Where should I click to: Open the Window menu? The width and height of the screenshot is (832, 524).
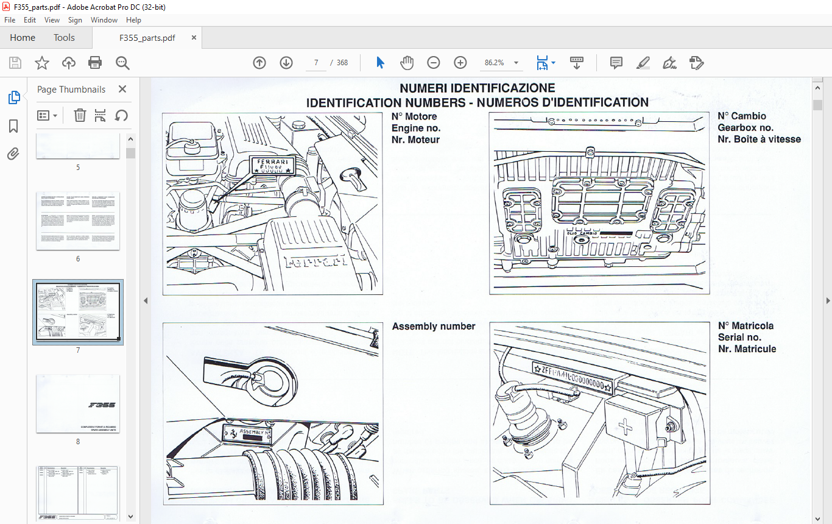(104, 20)
